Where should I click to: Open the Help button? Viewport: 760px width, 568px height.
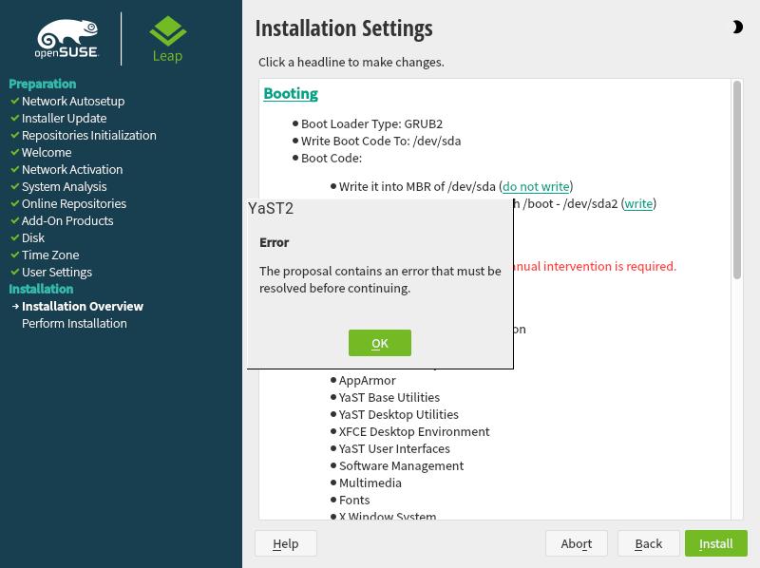click(285, 543)
